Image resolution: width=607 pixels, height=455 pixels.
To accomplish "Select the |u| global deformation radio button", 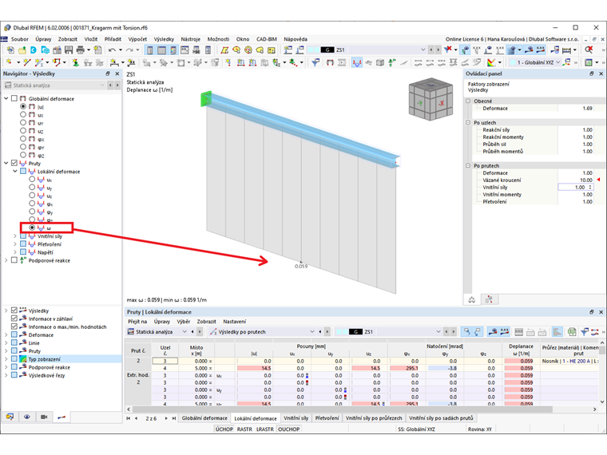I will pos(23,106).
